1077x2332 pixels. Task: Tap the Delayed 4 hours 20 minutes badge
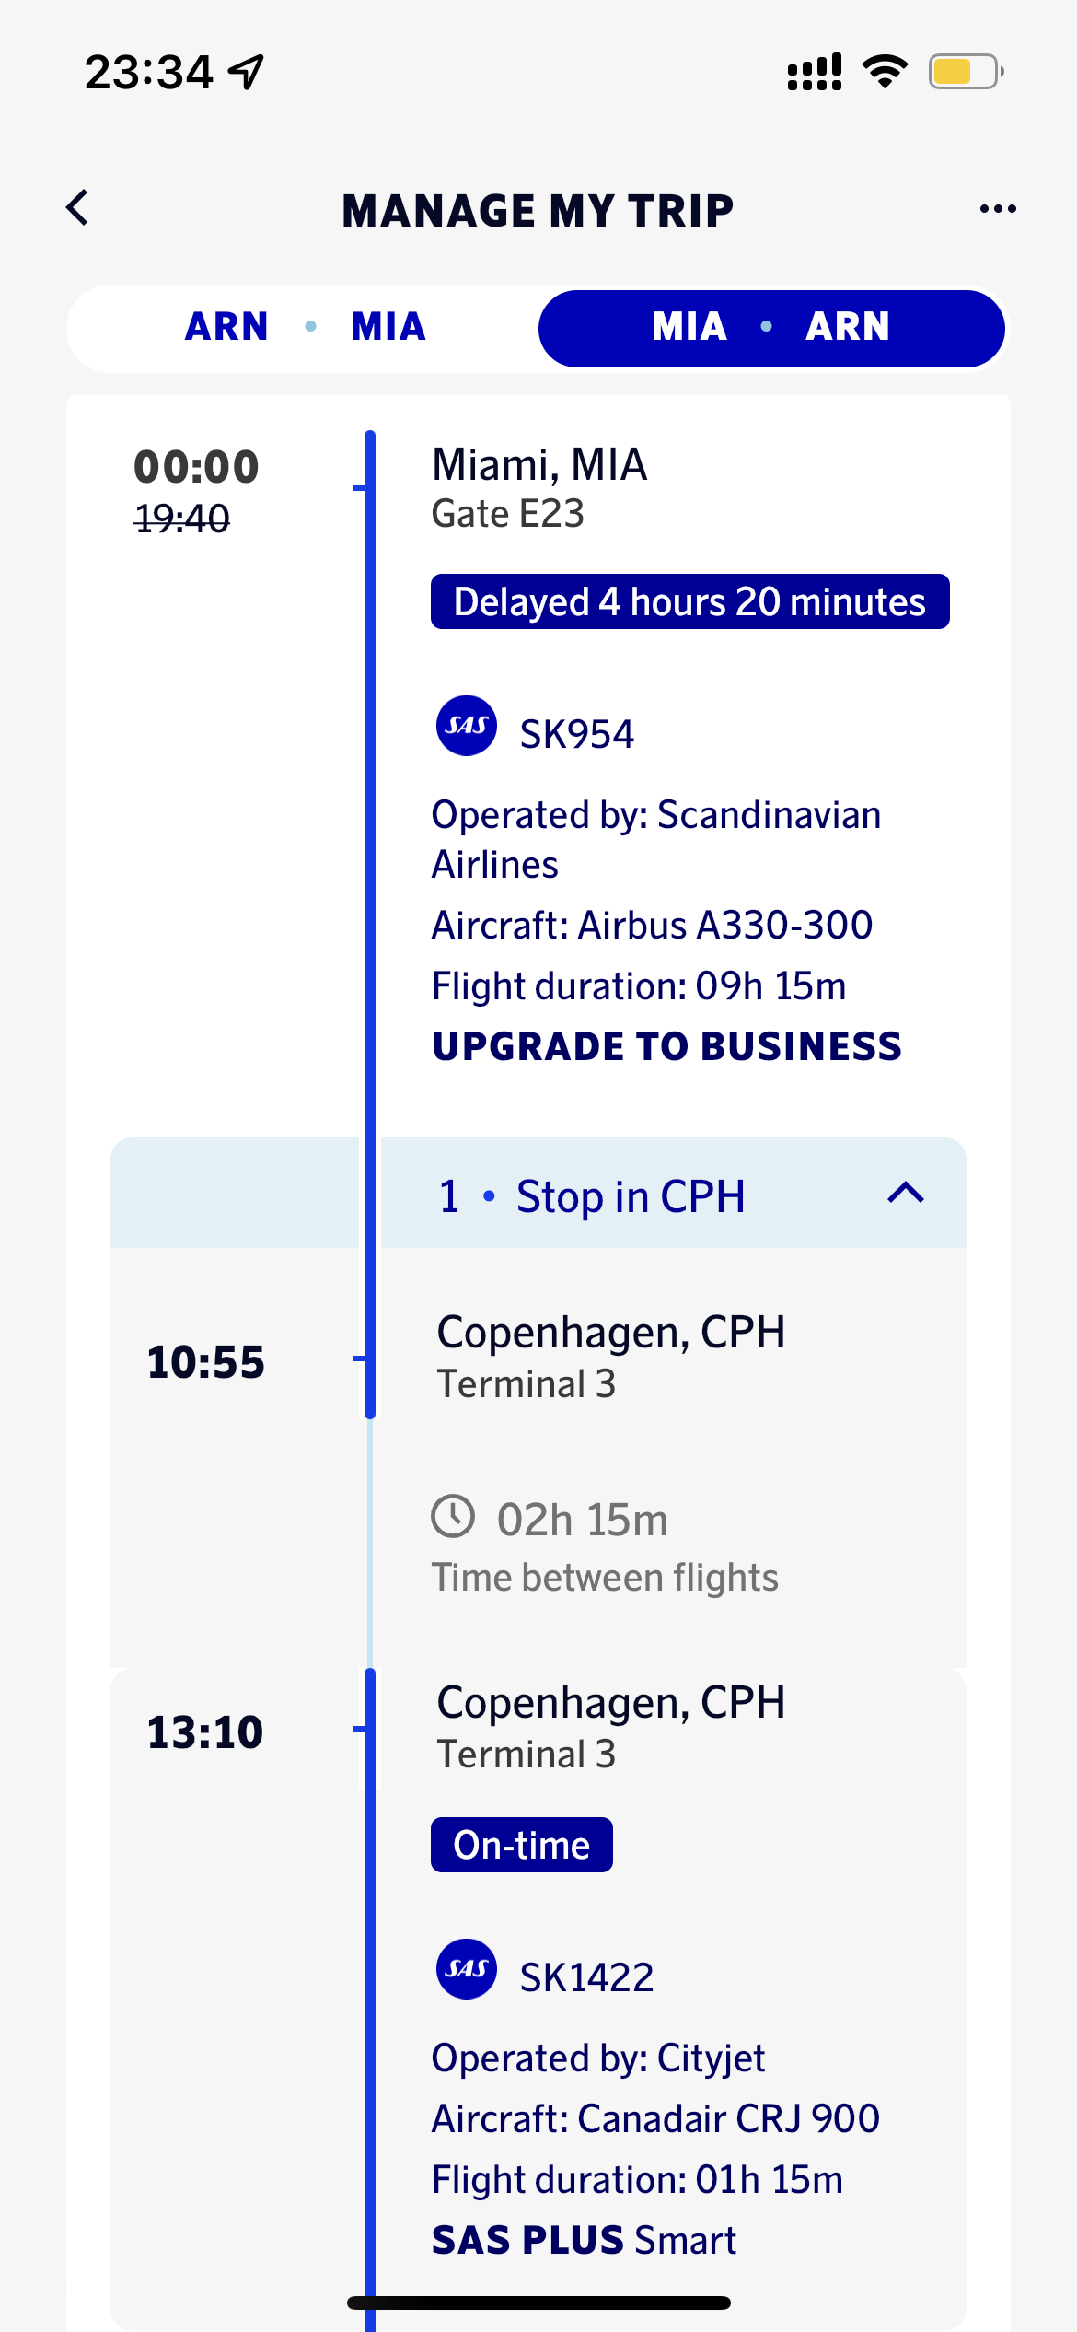pos(689,602)
